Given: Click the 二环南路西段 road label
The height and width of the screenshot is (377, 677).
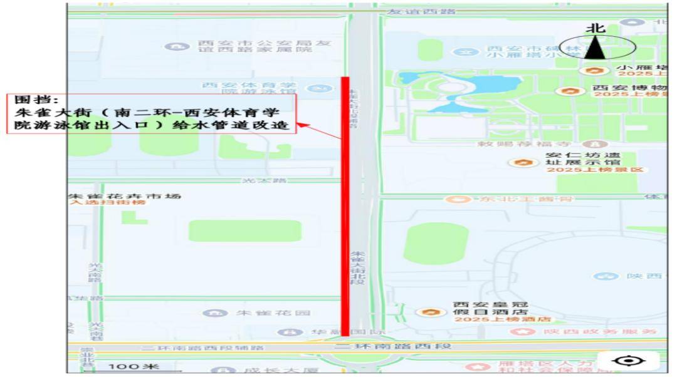Looking at the screenshot, I should click(392, 346).
